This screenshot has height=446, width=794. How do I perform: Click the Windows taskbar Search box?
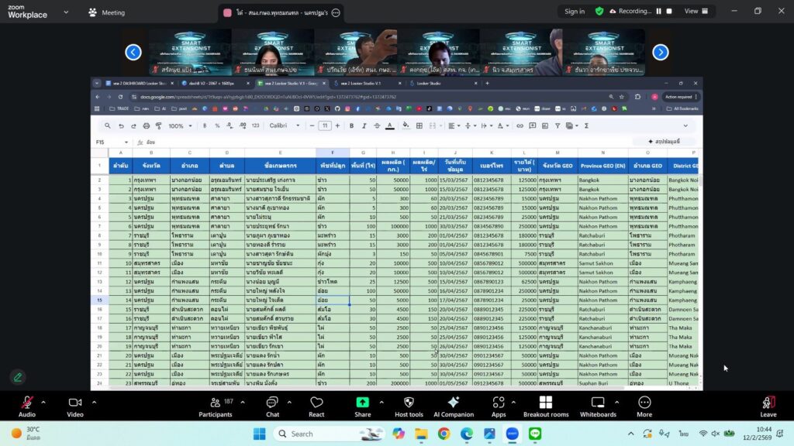click(x=318, y=434)
